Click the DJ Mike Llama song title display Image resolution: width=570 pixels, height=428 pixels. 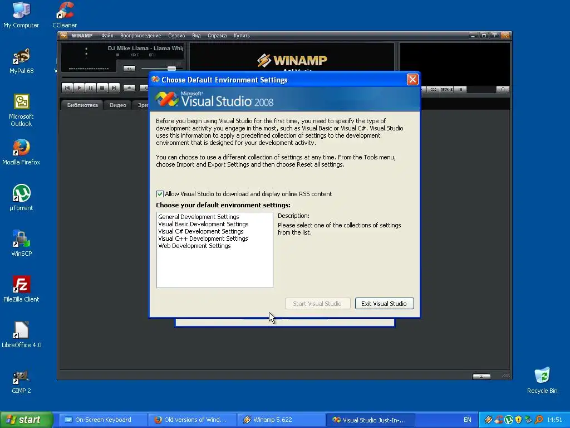pos(145,48)
